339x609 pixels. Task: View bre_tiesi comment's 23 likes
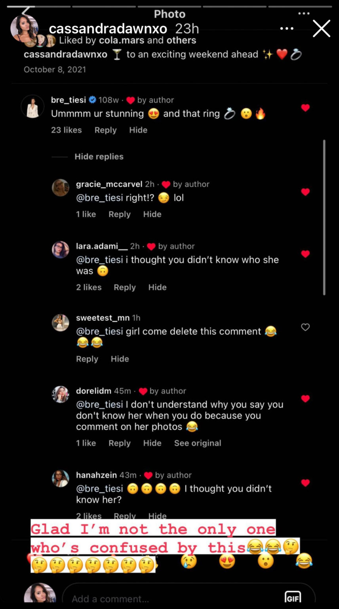[x=66, y=130]
